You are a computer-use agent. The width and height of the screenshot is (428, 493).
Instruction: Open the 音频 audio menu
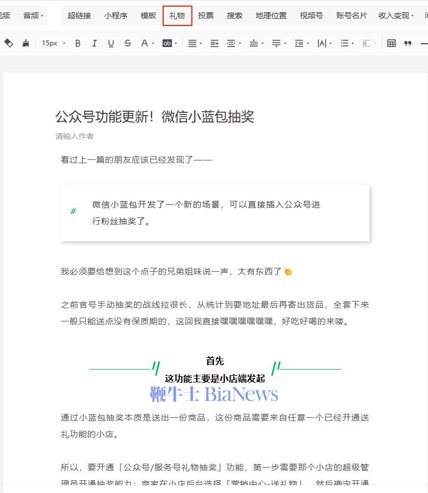point(33,15)
